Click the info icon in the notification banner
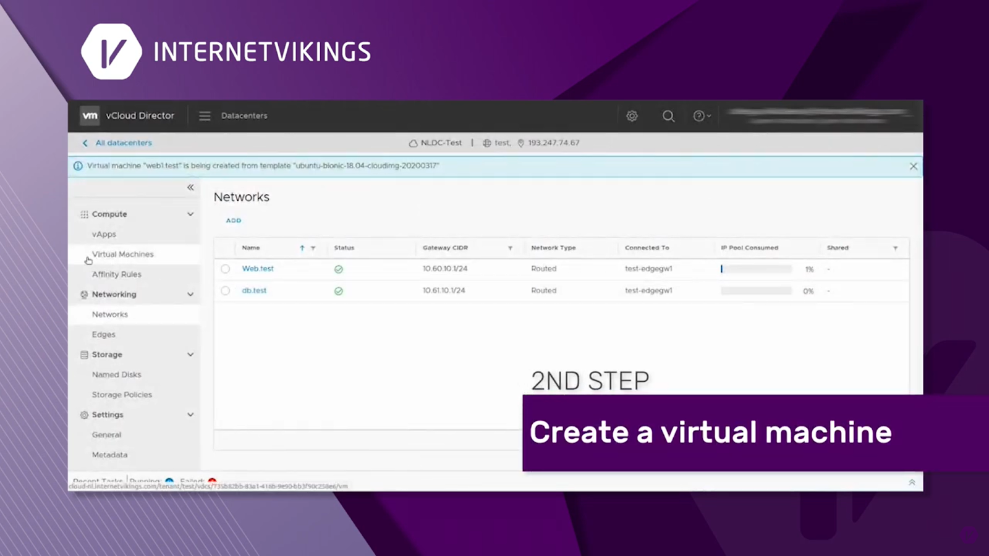The height and width of the screenshot is (556, 989). click(78, 166)
